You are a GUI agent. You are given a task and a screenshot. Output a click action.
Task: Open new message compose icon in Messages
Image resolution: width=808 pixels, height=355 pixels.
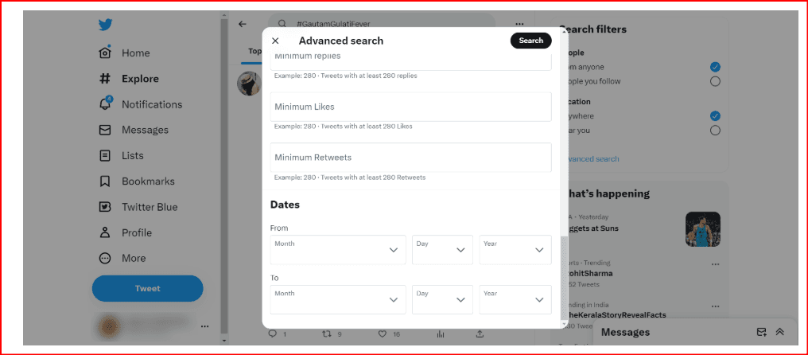[x=761, y=332]
